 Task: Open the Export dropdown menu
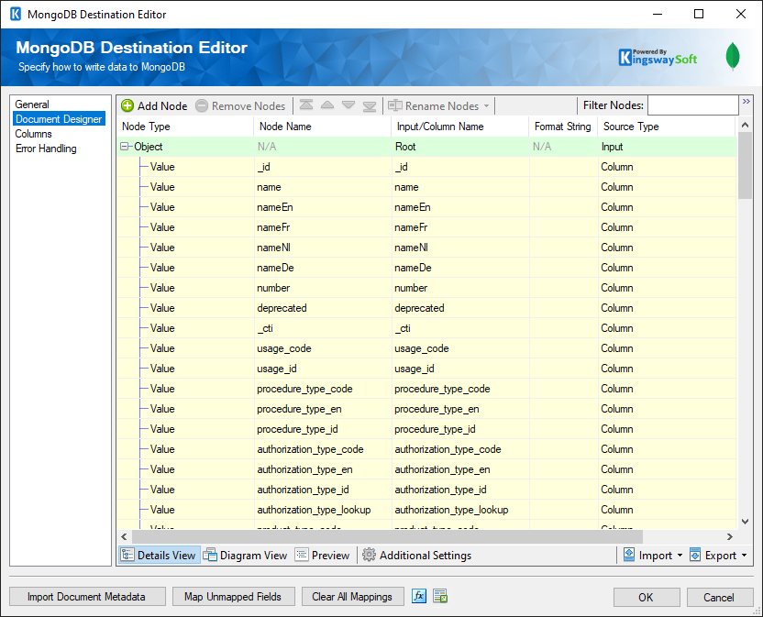click(x=718, y=556)
